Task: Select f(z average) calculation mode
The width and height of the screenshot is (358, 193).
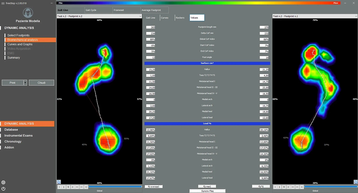Action: click(154, 186)
